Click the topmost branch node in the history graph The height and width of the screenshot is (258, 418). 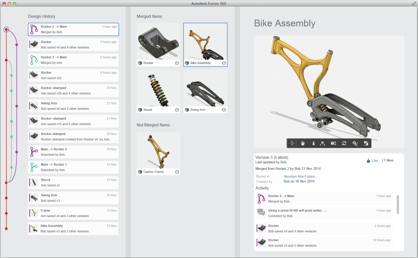click(6, 29)
